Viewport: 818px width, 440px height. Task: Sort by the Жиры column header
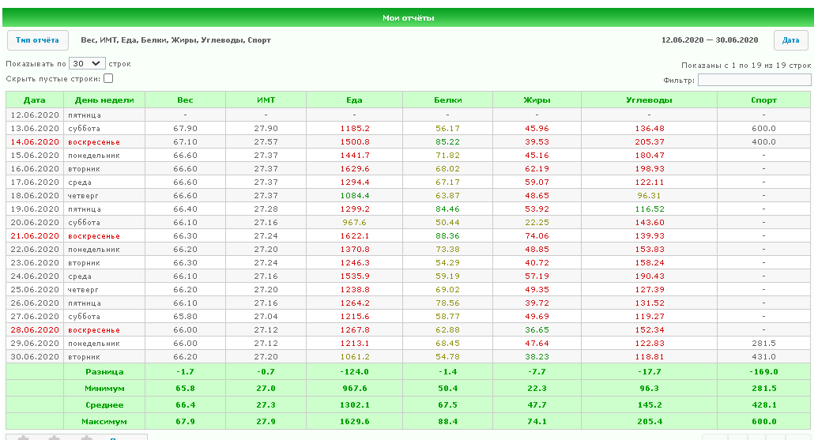pyautogui.click(x=537, y=100)
